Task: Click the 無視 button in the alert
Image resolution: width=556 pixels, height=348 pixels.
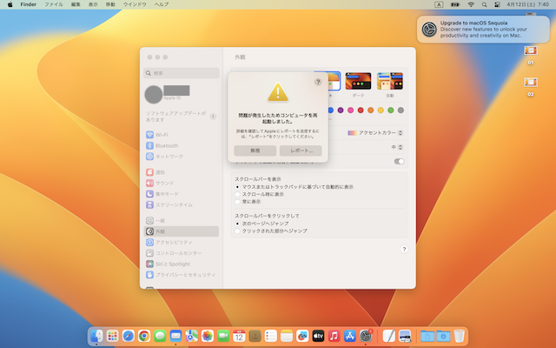Action: point(255,151)
